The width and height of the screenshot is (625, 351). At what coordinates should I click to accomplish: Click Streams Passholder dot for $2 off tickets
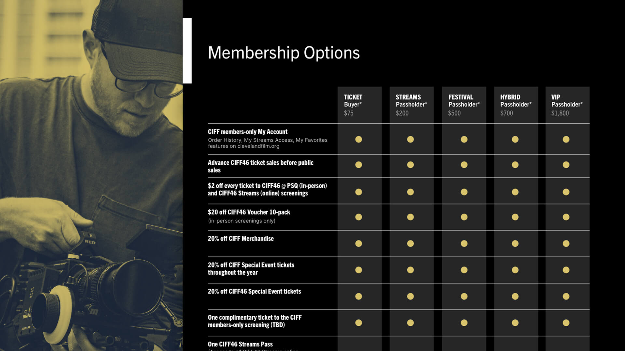pos(410,192)
